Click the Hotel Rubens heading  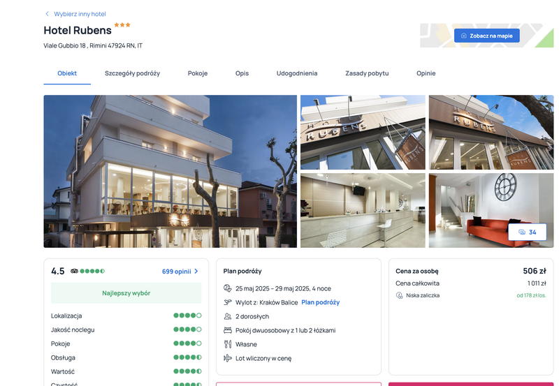tap(78, 31)
